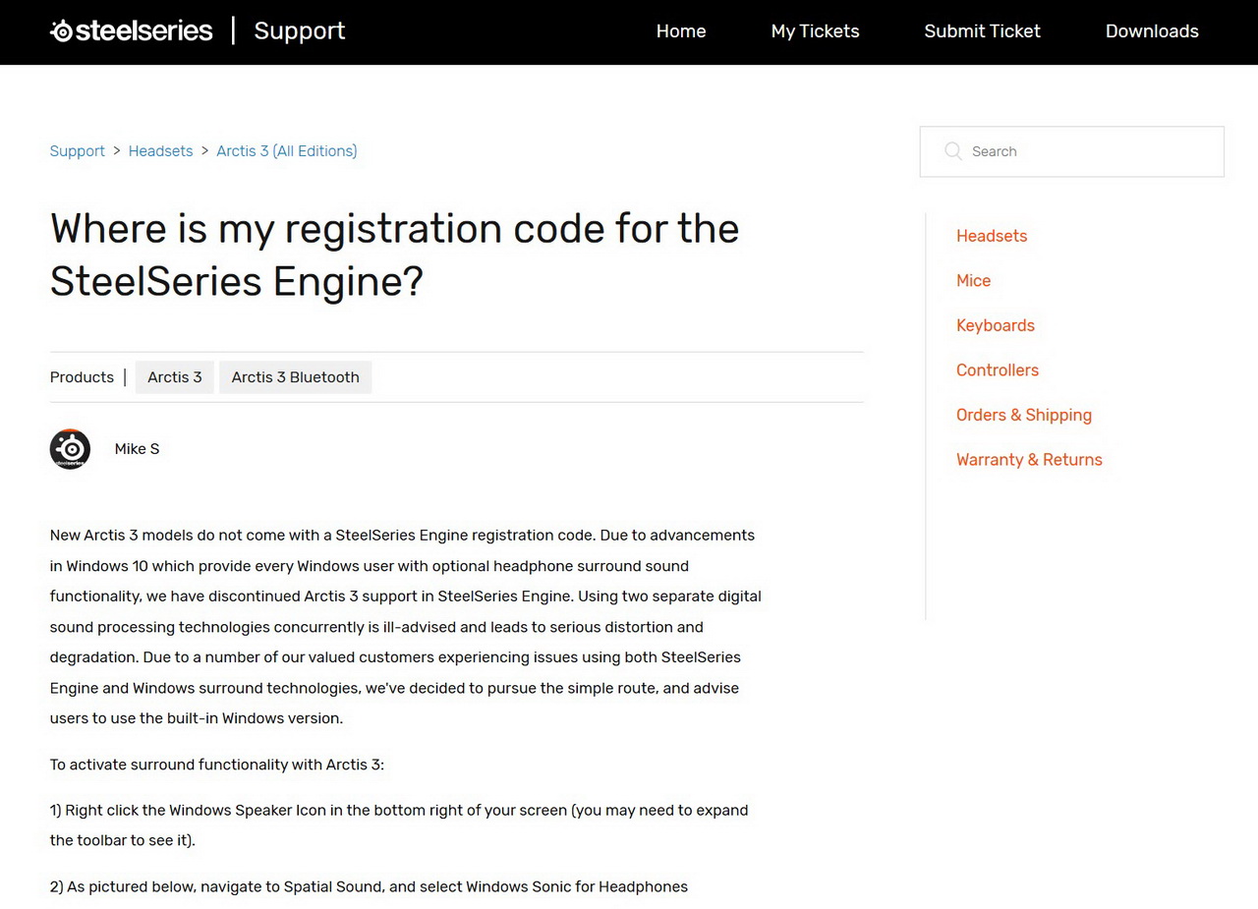Go to My Tickets

tap(815, 31)
